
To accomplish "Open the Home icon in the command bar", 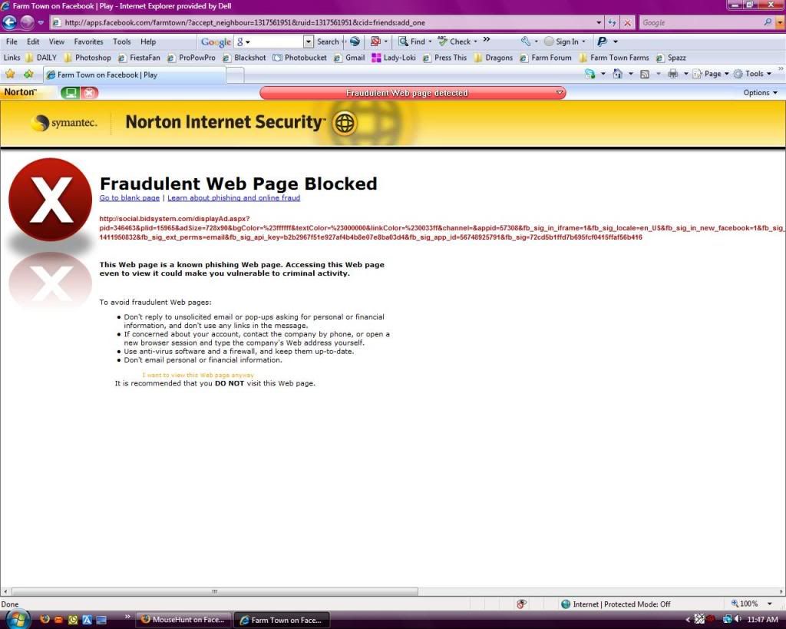I will point(617,74).
